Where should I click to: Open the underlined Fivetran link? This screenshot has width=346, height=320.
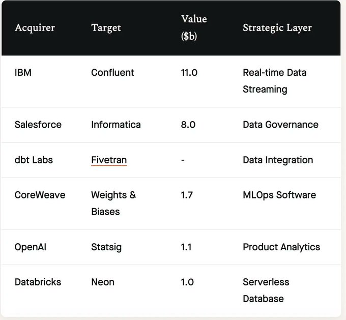[109, 160]
